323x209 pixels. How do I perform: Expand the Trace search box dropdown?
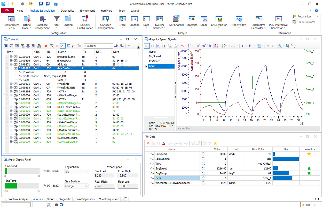111,46
